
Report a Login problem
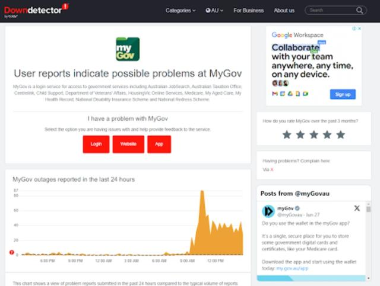[x=96, y=144]
